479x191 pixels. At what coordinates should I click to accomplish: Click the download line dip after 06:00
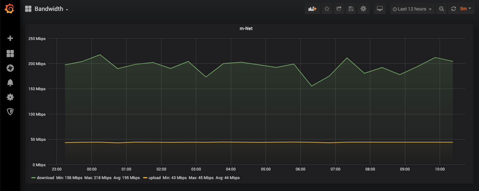311,86
